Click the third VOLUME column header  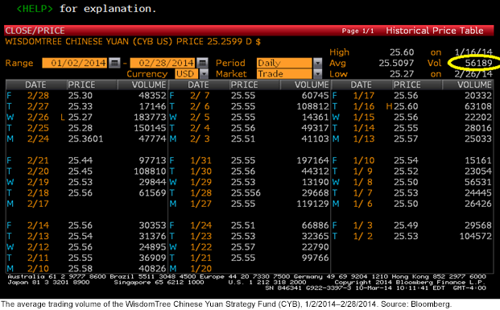(x=474, y=85)
